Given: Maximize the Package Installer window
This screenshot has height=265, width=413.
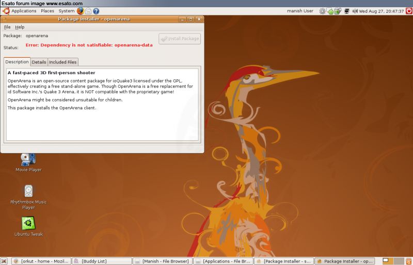Looking at the screenshot, I should coord(190,19).
